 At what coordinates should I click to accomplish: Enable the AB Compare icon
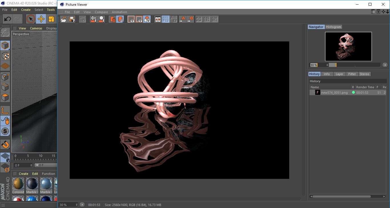click(x=158, y=19)
